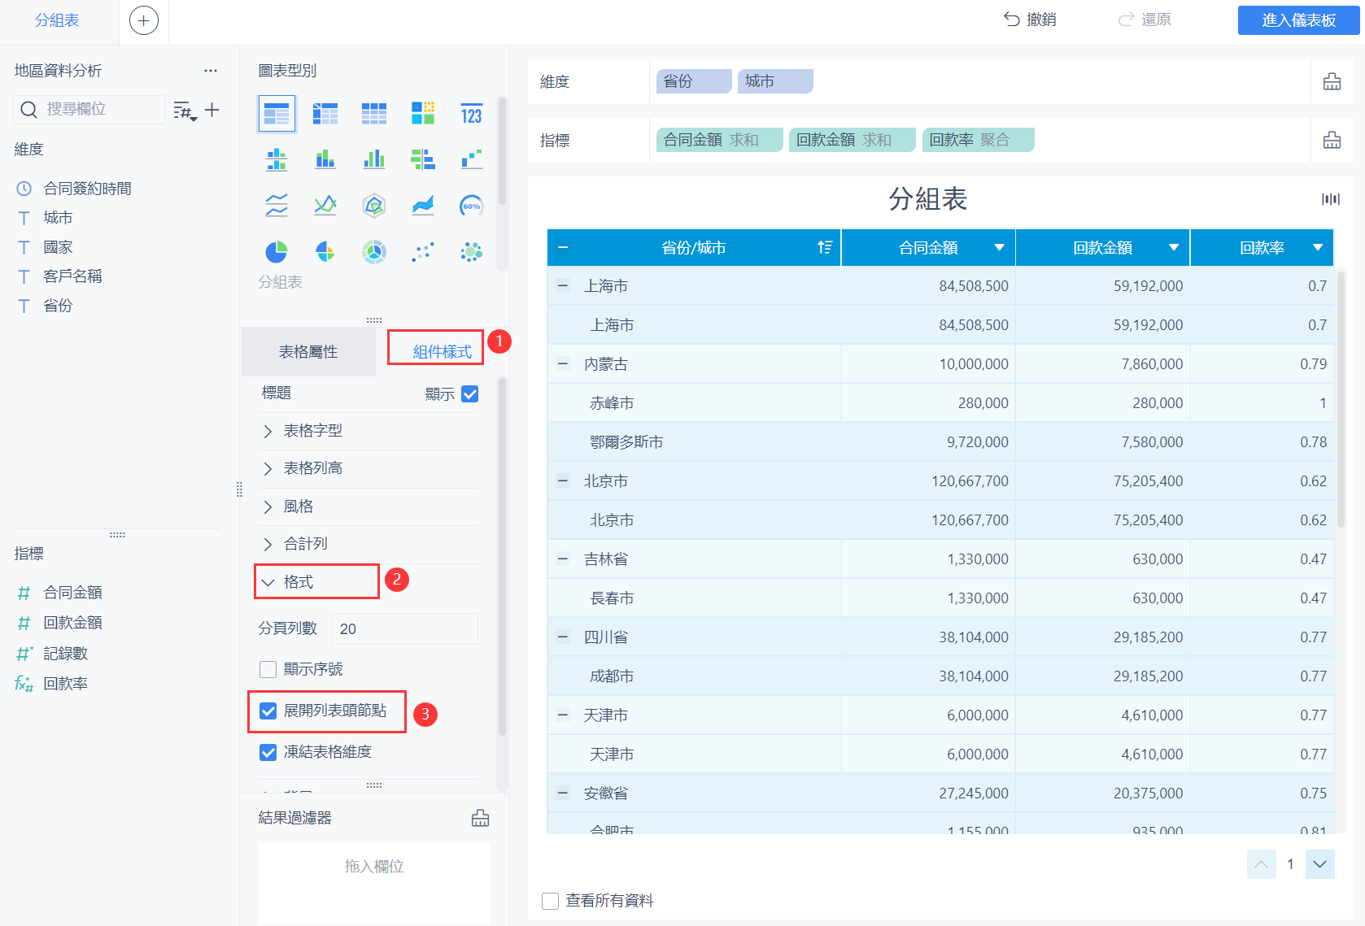Pick the radar chart icon
The image size is (1365, 926).
[x=374, y=206]
